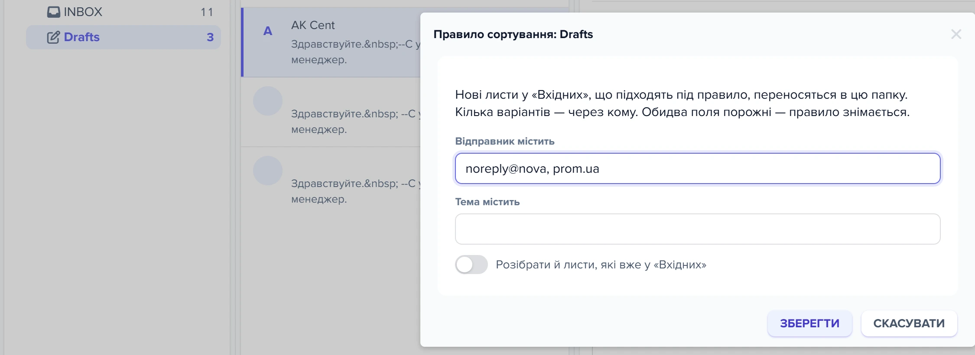Open the INBOX folder
975x355 pixels.
click(x=123, y=12)
